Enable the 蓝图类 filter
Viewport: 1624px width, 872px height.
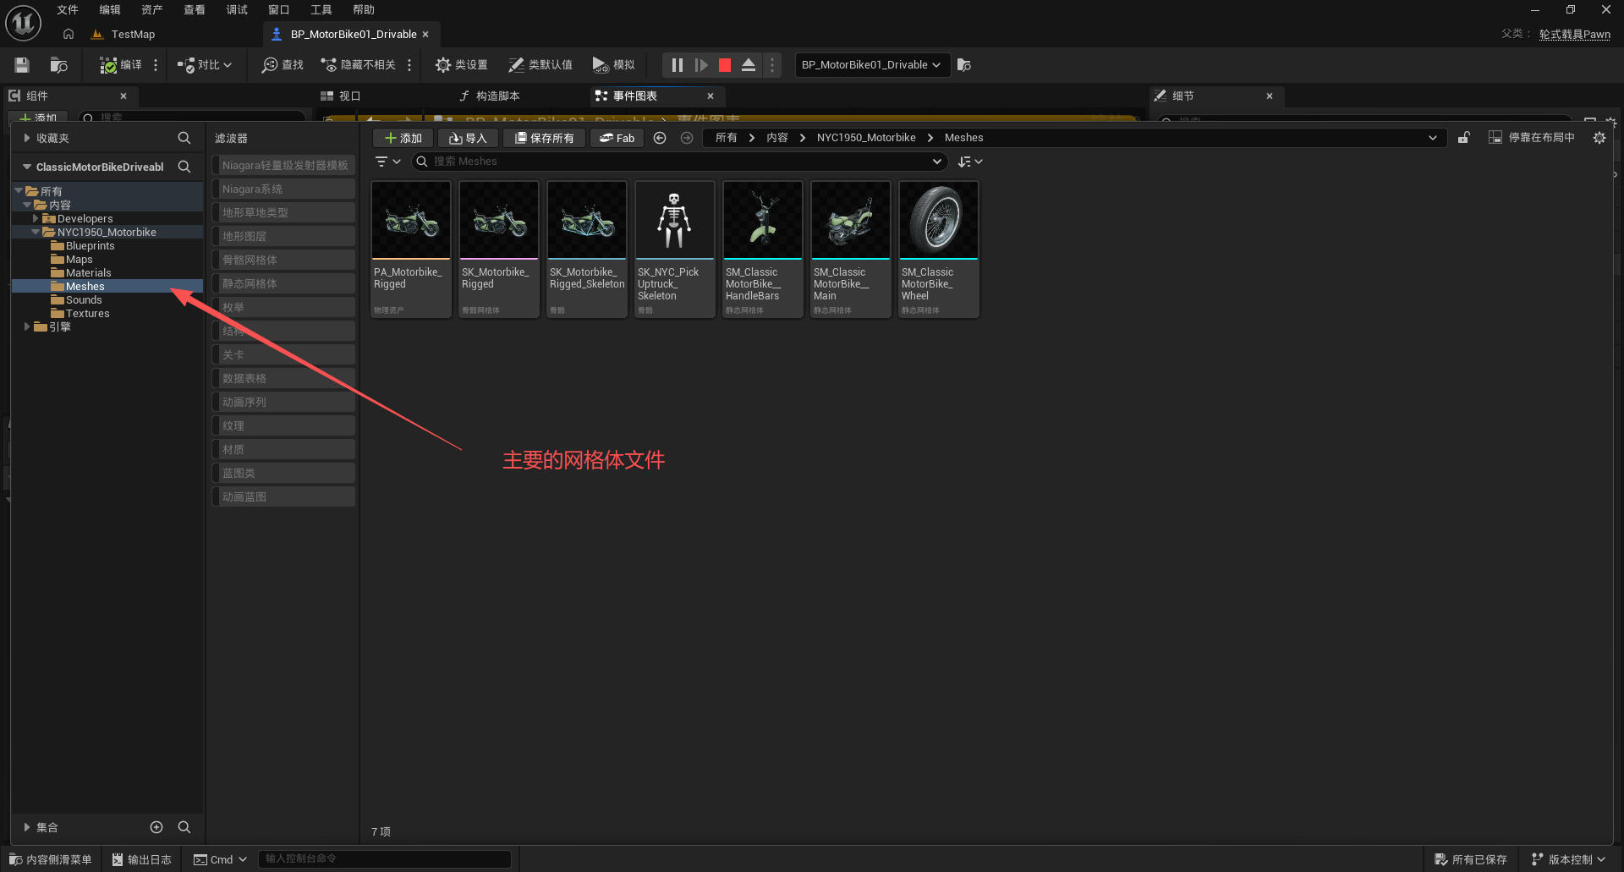click(283, 474)
